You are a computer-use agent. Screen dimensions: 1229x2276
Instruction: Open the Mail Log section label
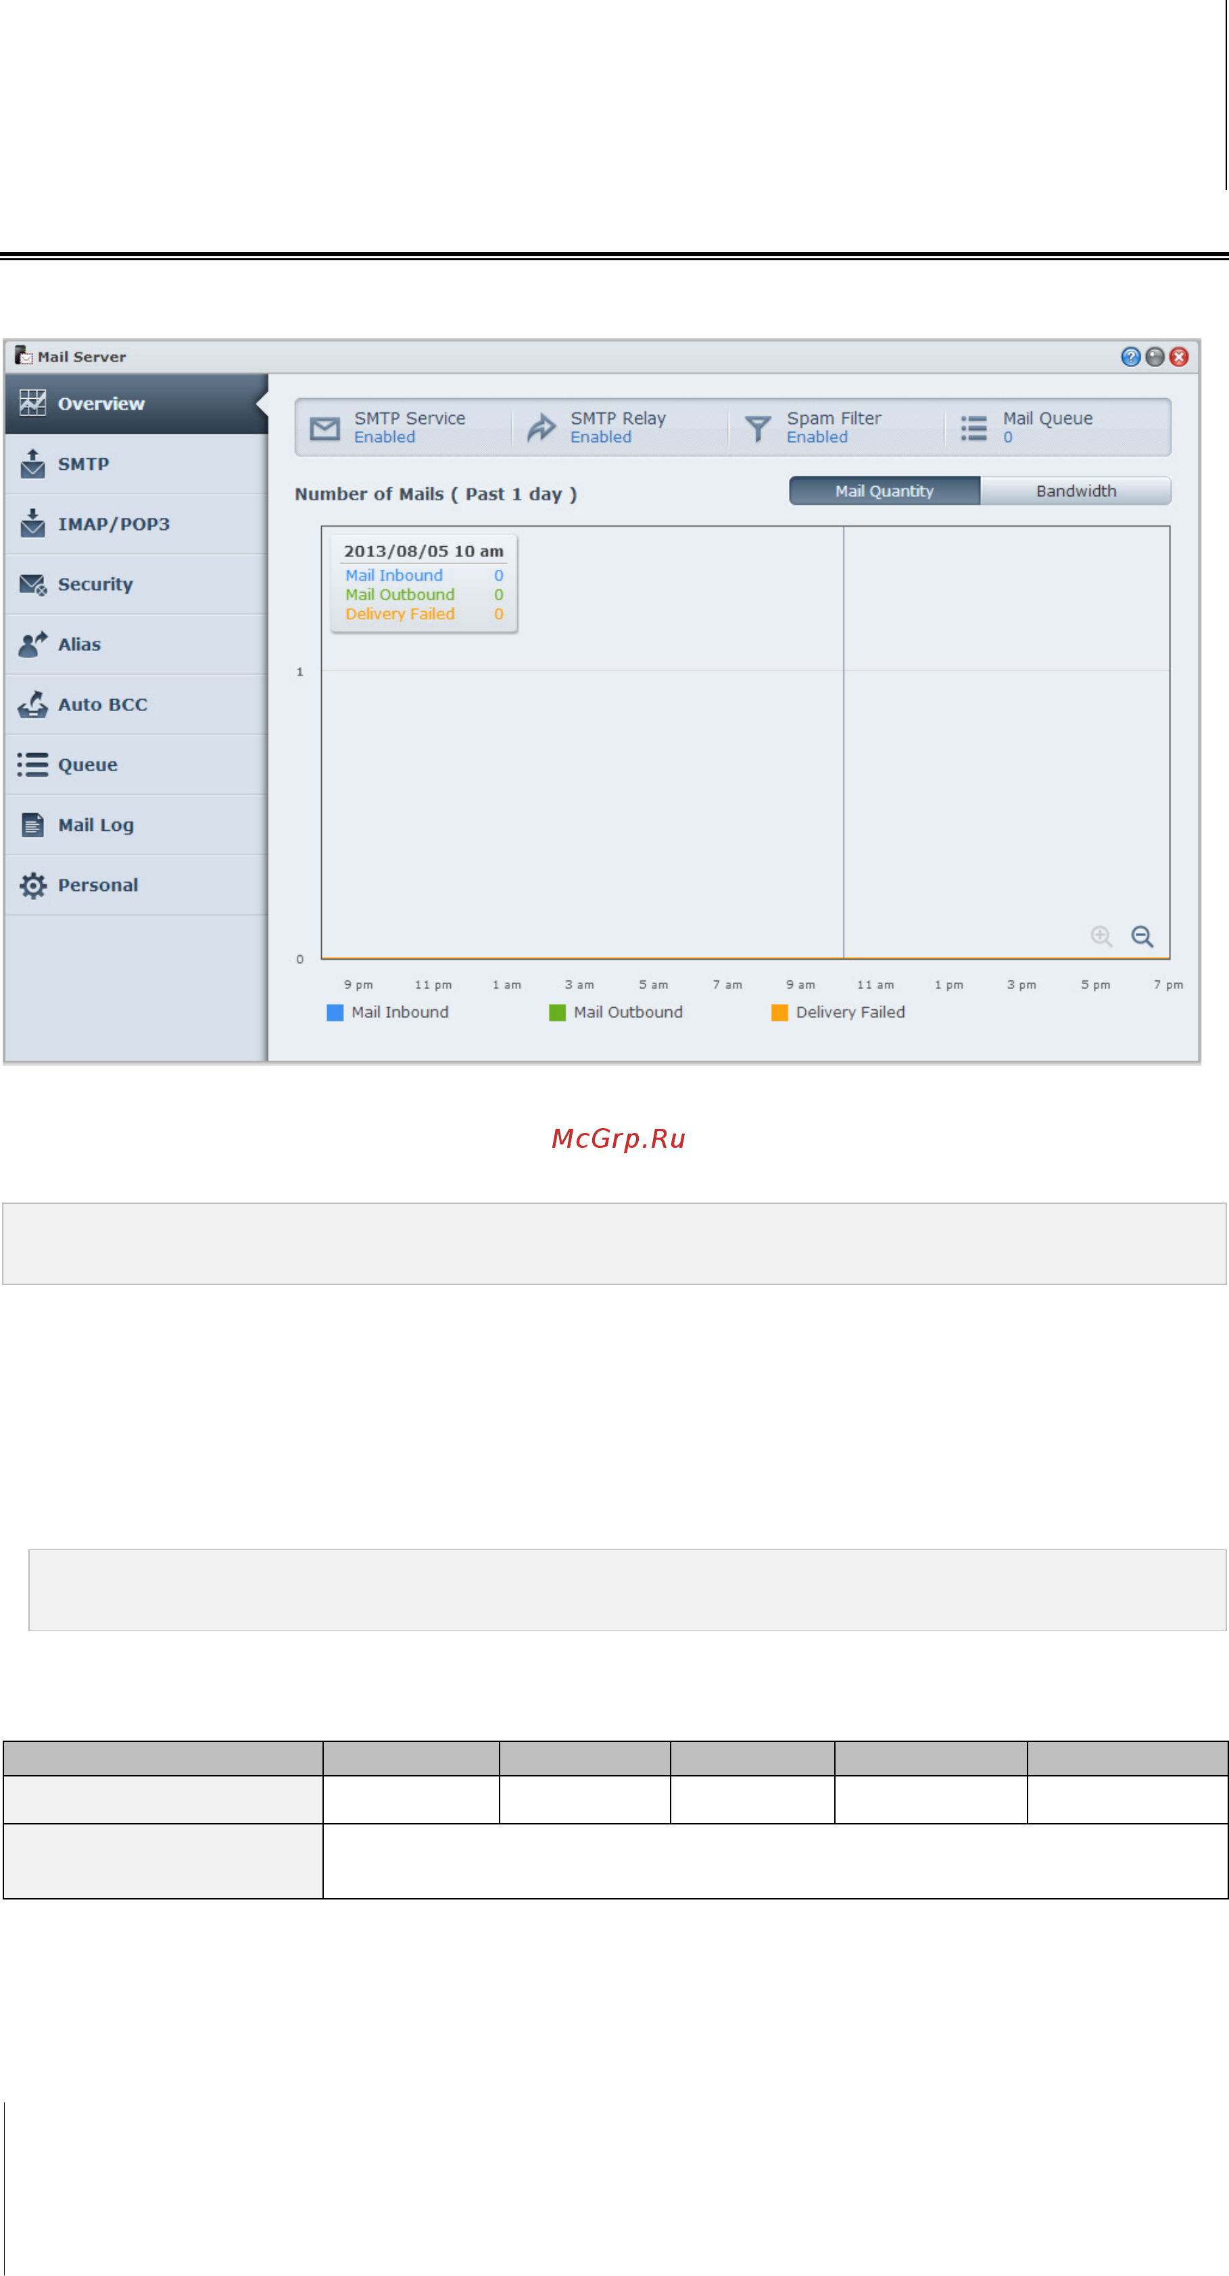click(x=96, y=825)
